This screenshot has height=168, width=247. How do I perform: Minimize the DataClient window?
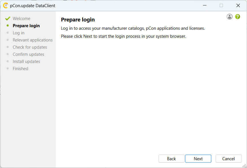coord(205,5)
